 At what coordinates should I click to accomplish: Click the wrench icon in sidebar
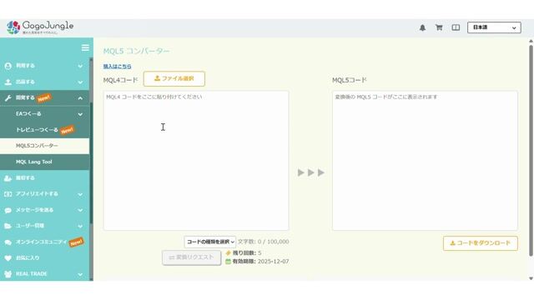coord(8,98)
